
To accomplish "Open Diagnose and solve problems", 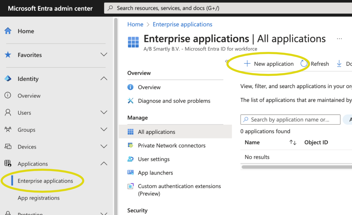I will pyautogui.click(x=174, y=101).
